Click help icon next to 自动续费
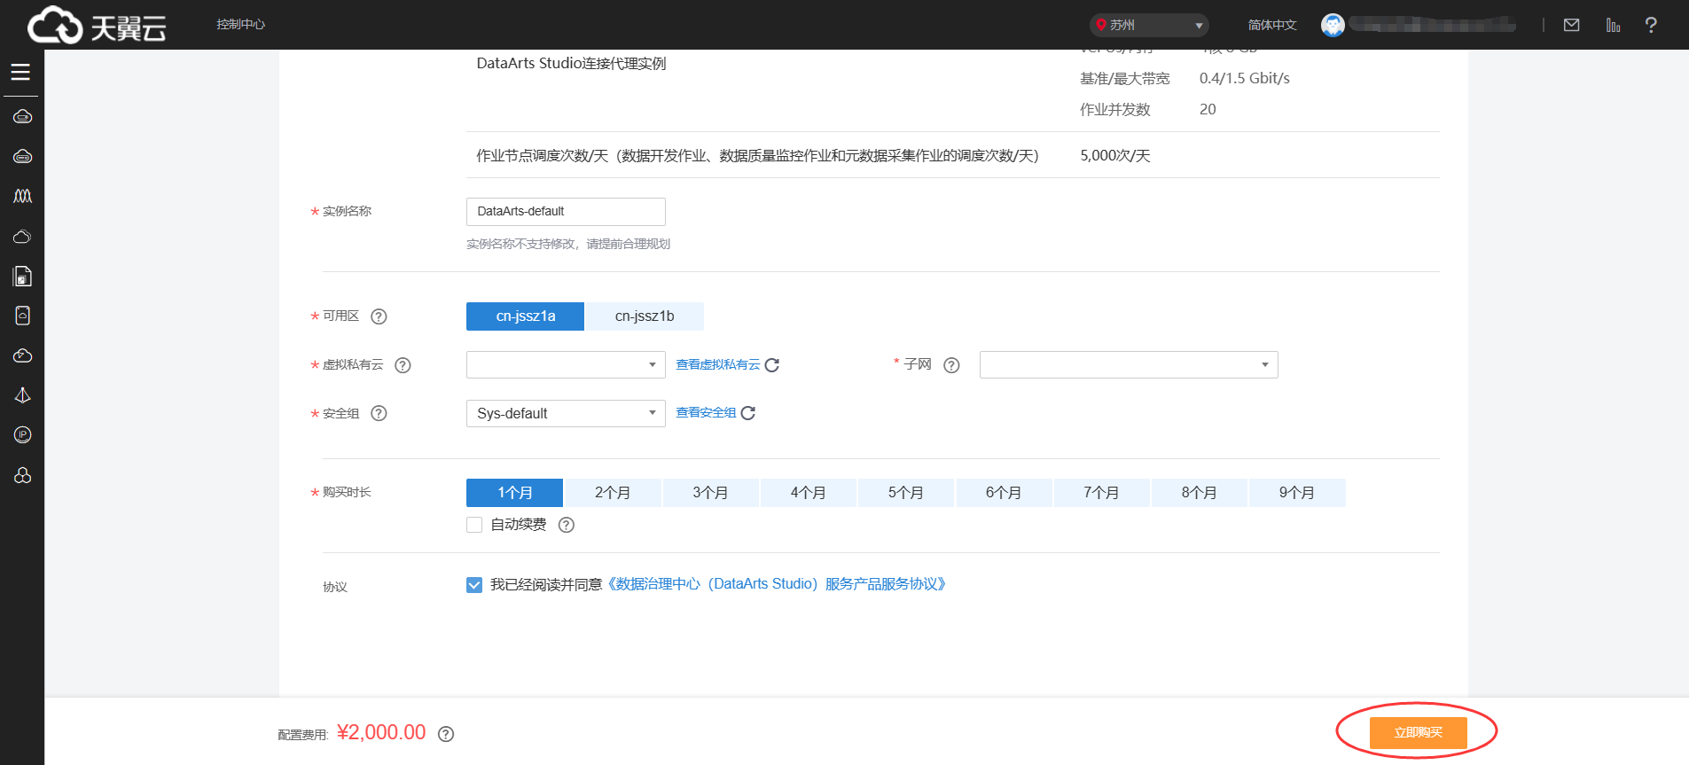 click(567, 525)
